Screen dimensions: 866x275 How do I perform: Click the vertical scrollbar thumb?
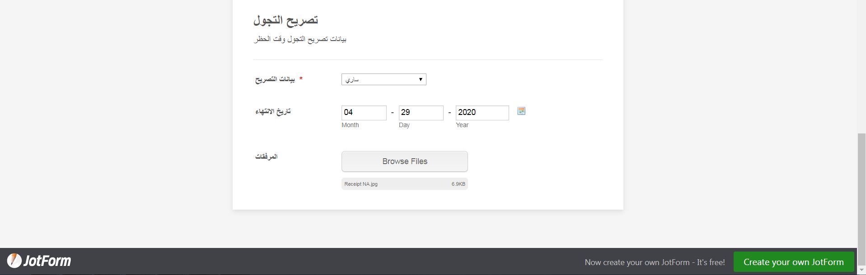tap(861, 189)
